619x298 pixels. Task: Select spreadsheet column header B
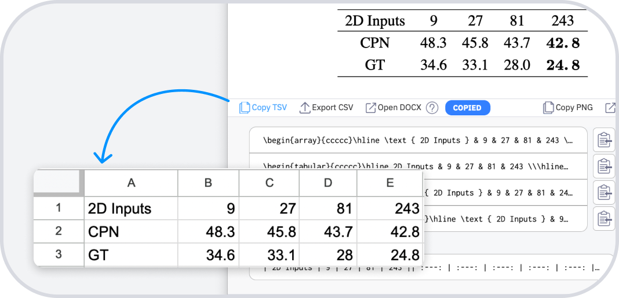pos(209,183)
